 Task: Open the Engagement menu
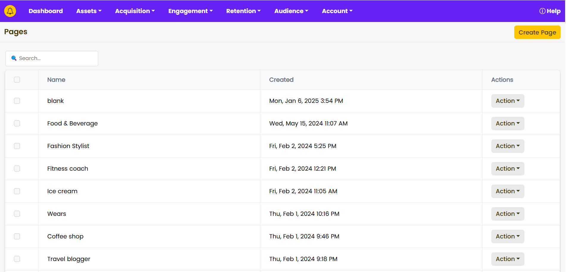point(190,11)
